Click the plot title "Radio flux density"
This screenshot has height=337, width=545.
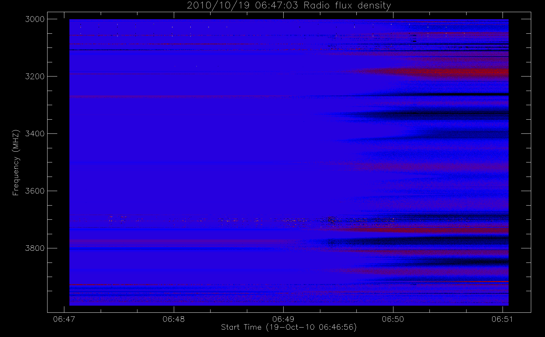347,6
